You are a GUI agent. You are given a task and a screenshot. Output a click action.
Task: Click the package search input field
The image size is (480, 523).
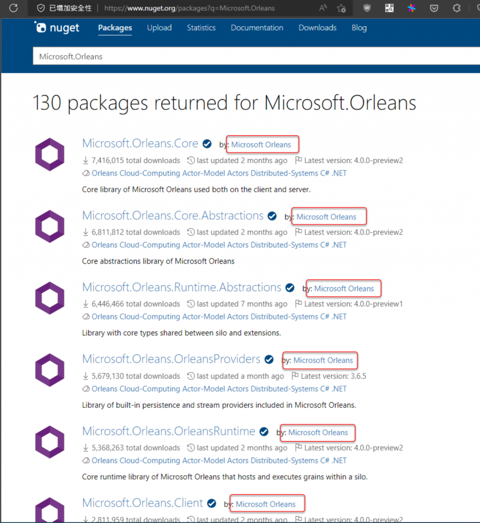click(253, 57)
